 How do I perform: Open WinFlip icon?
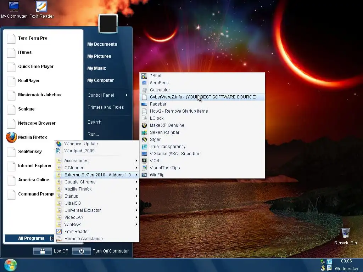click(144, 175)
